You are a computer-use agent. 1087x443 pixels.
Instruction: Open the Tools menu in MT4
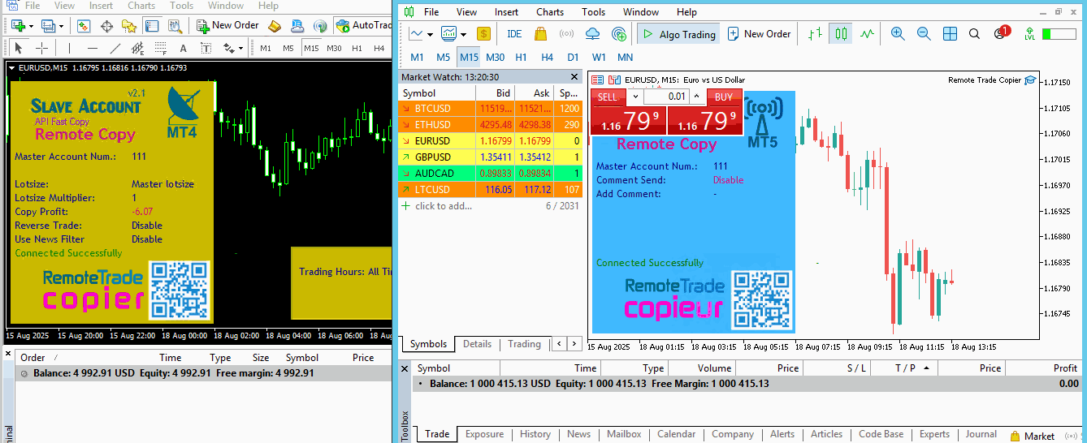tap(181, 6)
